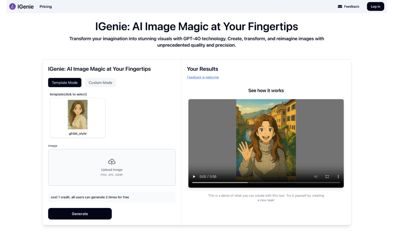The height and width of the screenshot is (246, 393).
Task: Open the Pricing page
Action: point(45,6)
